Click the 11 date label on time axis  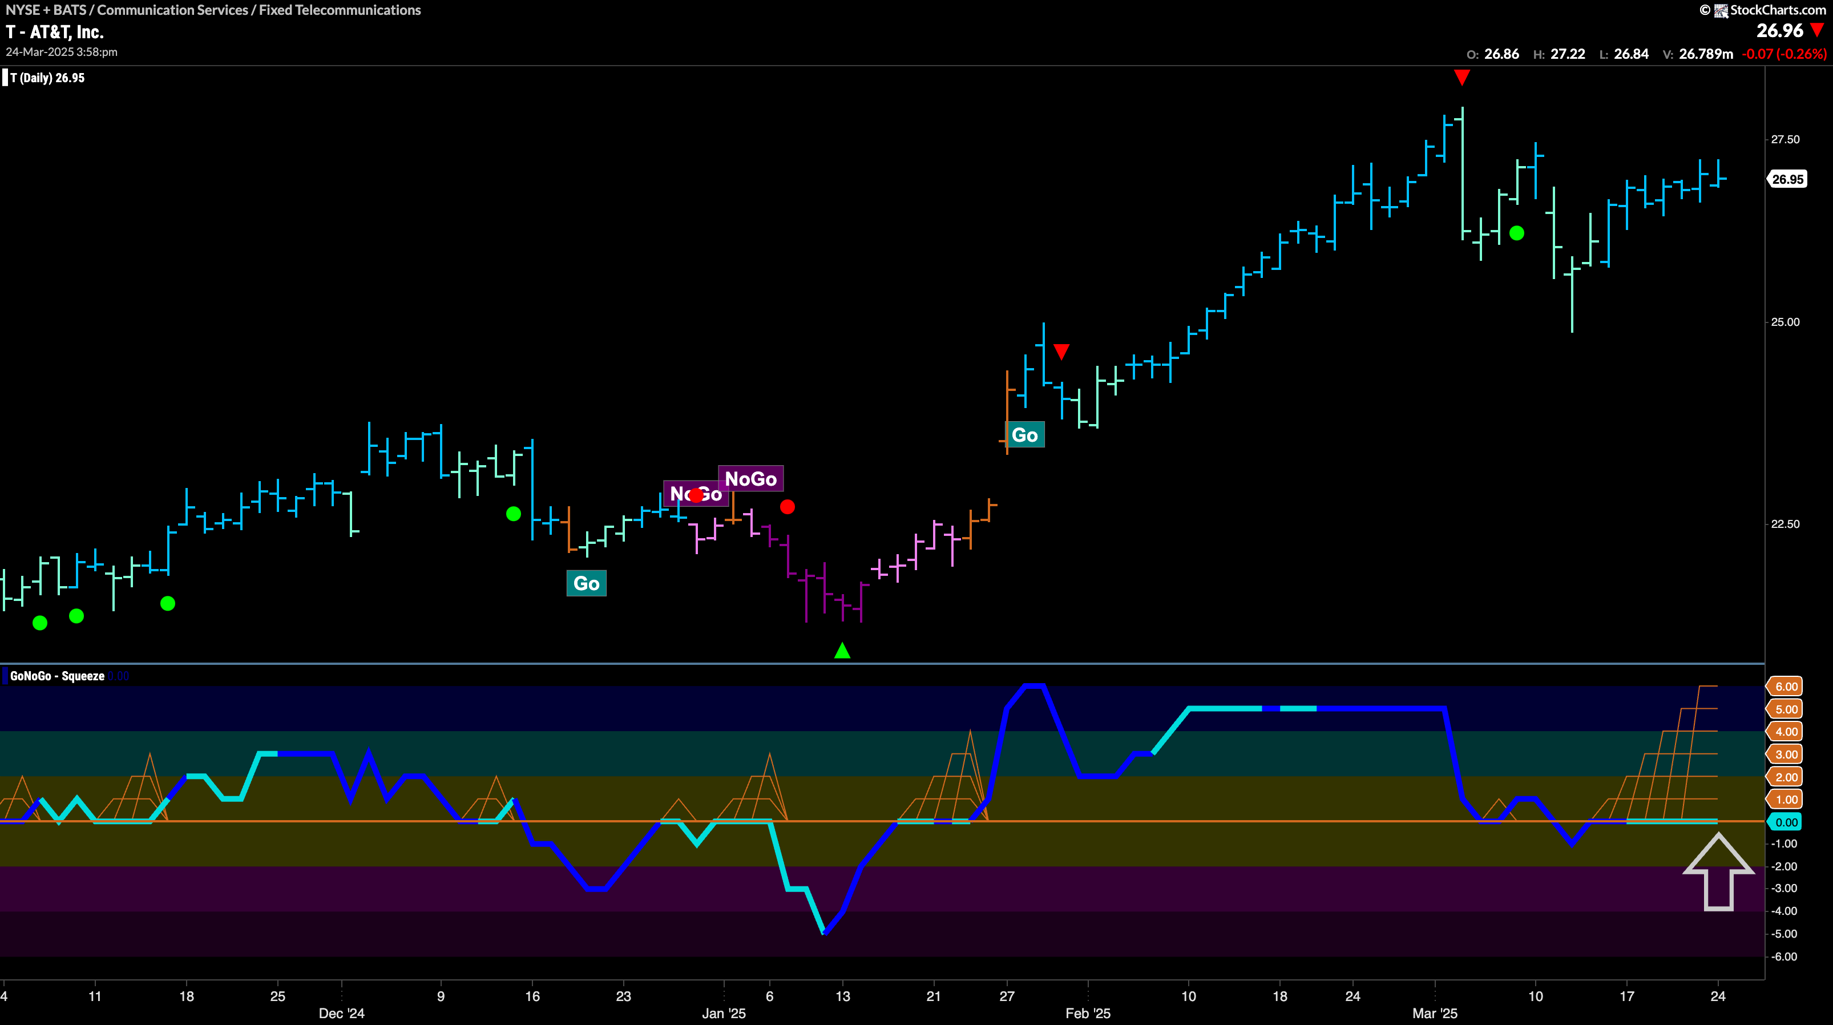point(95,996)
